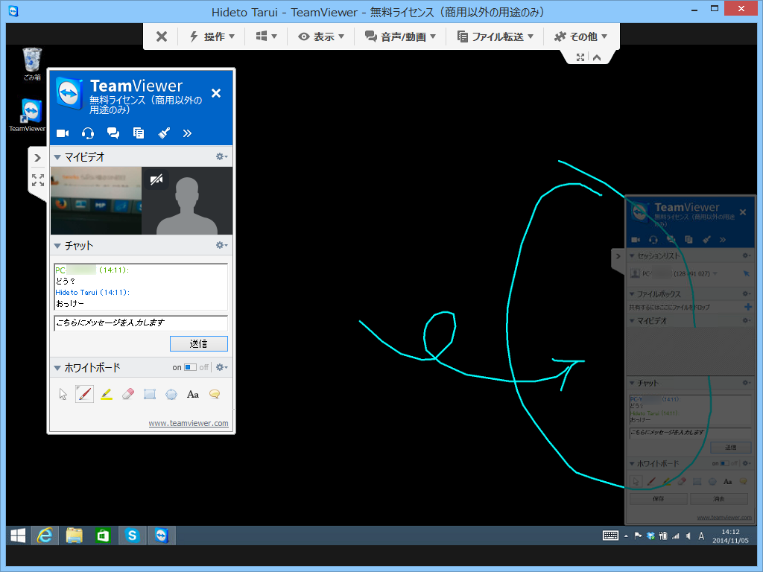Viewport: 763px width, 572px height.
Task: Click the 保存 save button in faded panel
Action: pyautogui.click(x=659, y=499)
